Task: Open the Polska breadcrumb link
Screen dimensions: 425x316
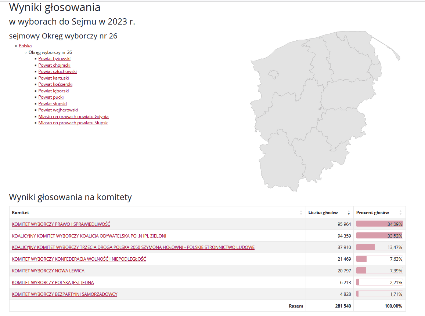Action: tap(25, 46)
